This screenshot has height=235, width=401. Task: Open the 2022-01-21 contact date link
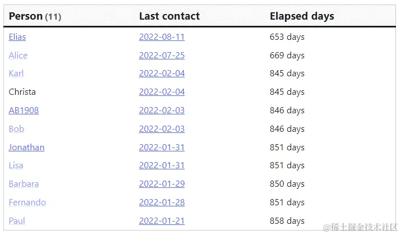pyautogui.click(x=162, y=220)
